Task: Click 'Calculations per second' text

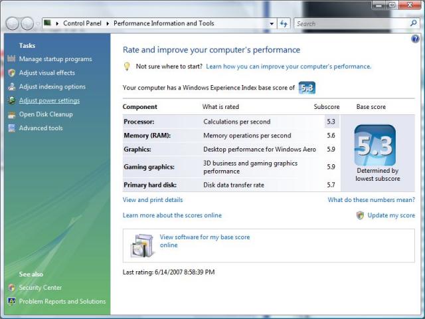Action: [237, 122]
